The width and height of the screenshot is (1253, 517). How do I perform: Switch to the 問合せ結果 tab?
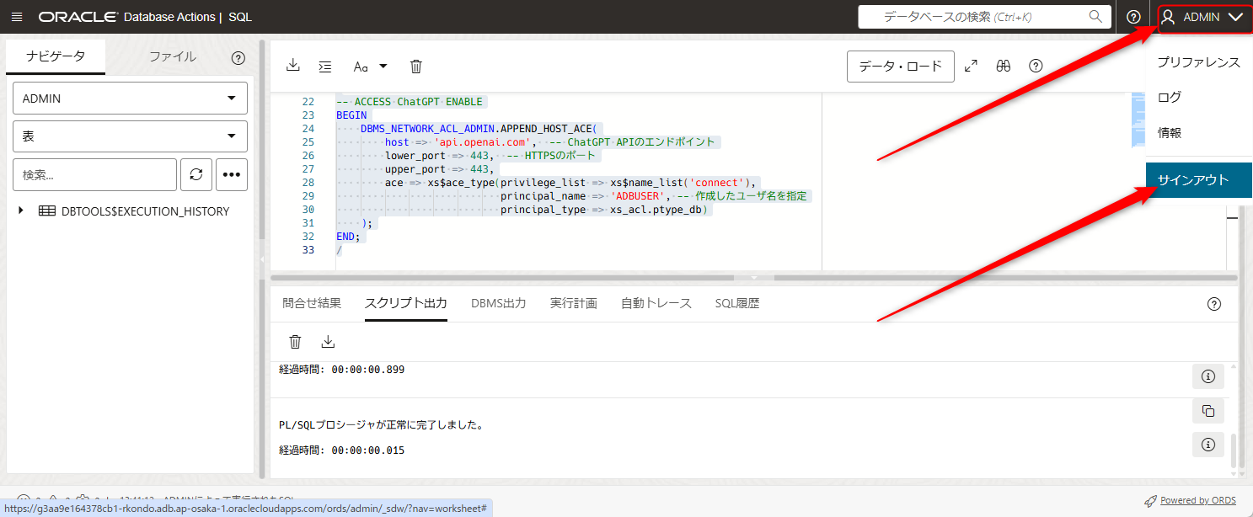coord(312,303)
